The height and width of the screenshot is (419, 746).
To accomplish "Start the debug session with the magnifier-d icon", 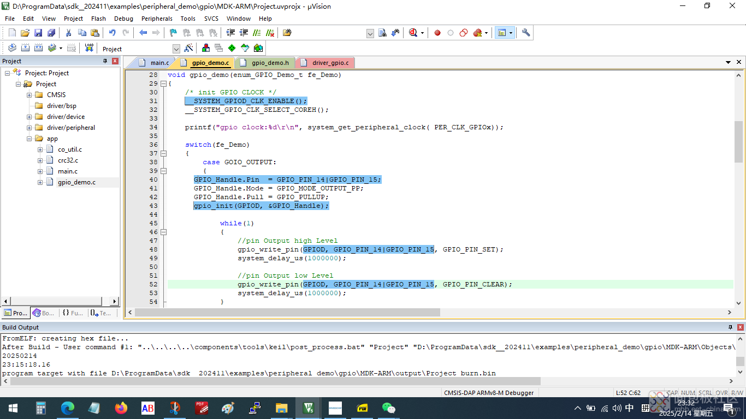I will tap(413, 33).
